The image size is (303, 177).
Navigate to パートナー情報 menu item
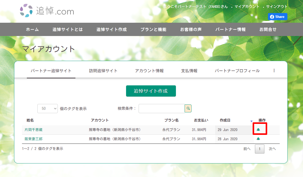230,29
